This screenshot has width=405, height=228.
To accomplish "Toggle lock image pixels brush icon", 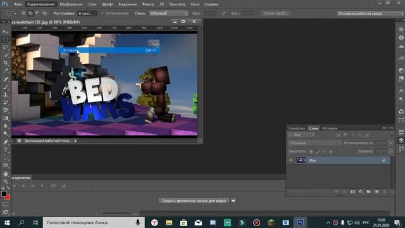I will click(318, 151).
